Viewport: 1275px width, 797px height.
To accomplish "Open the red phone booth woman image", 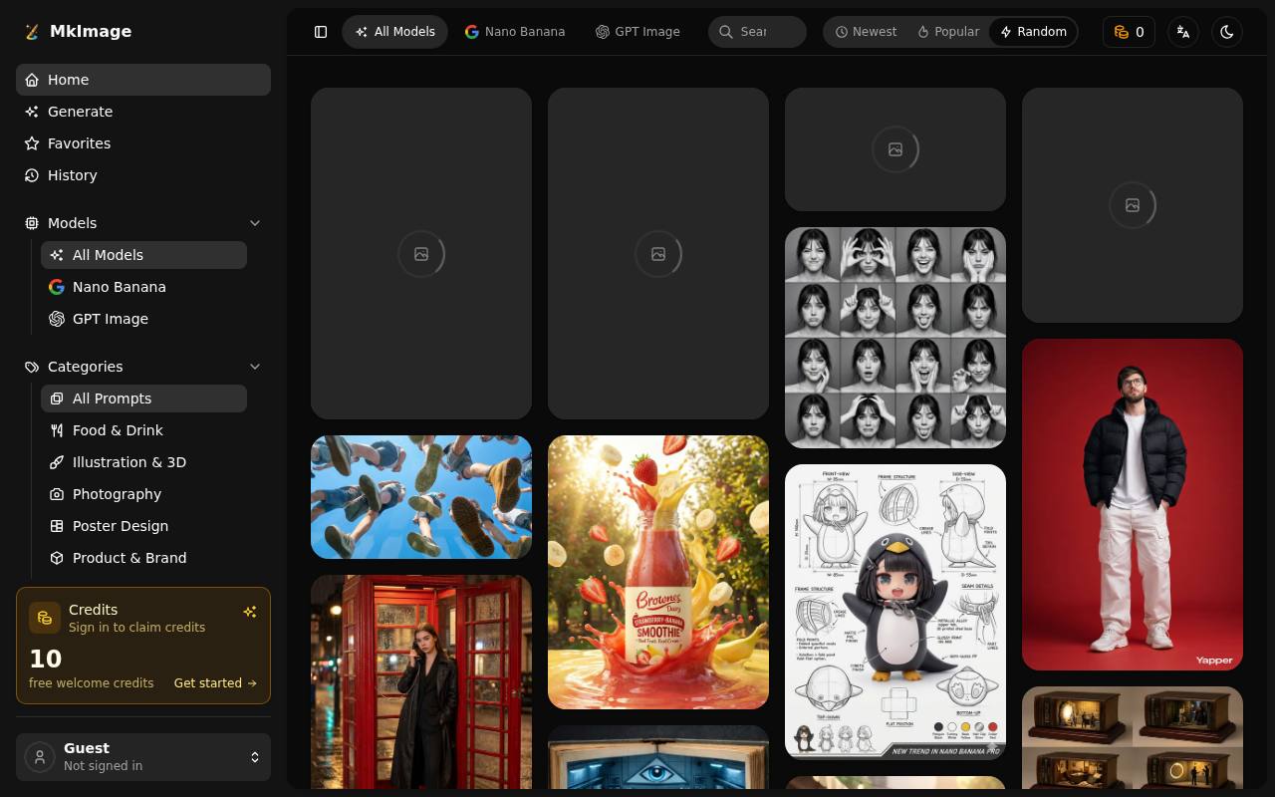I will (421, 681).
